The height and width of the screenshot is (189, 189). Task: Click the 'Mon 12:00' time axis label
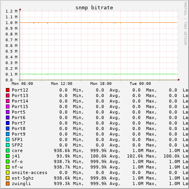coord(62,84)
